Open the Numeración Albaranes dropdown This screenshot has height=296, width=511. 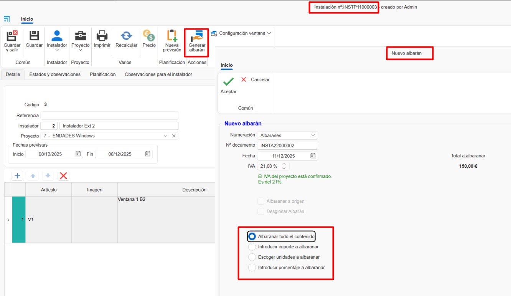click(287, 136)
